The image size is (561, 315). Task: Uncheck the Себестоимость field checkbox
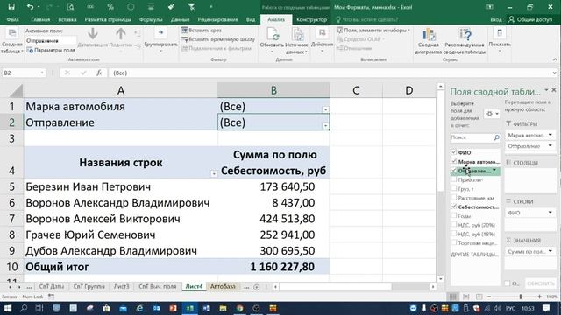(454, 206)
